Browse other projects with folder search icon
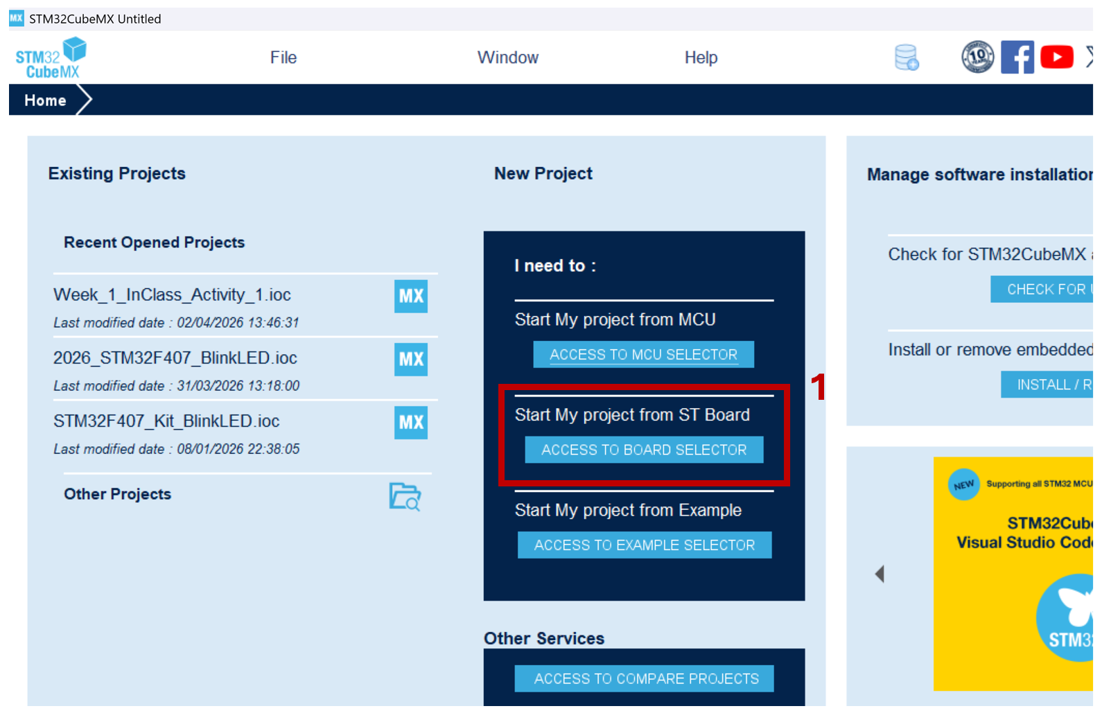This screenshot has width=1102, height=713. [405, 496]
